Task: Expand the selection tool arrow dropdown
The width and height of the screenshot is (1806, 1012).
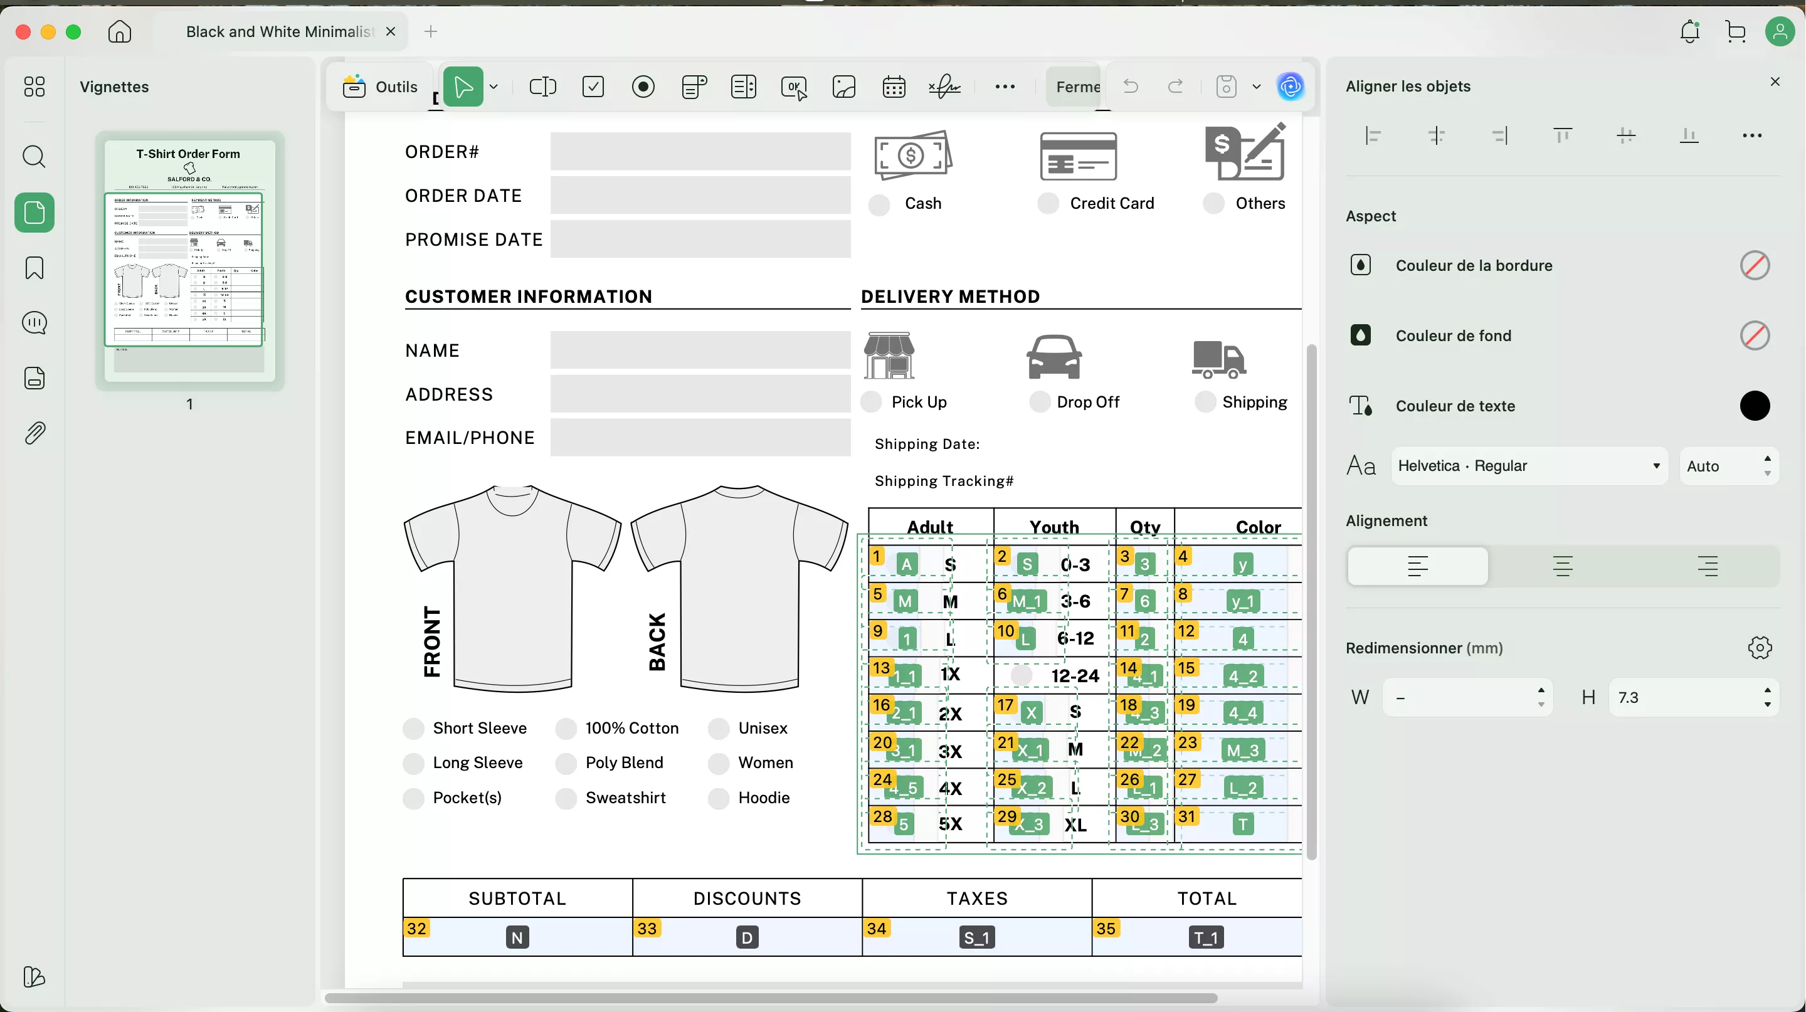Action: pos(494,87)
